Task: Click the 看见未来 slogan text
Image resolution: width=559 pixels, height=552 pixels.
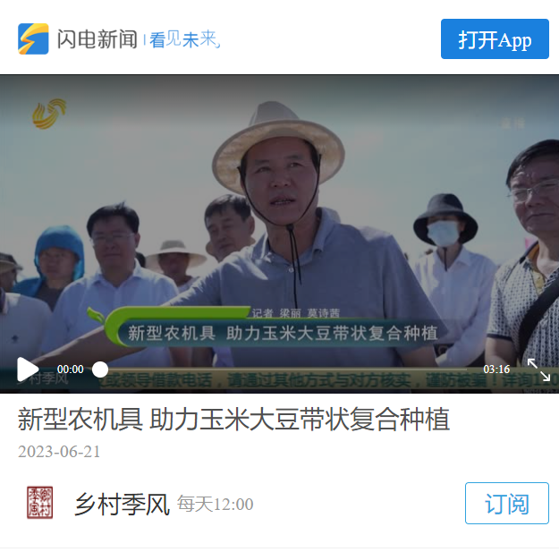Action: (x=184, y=39)
